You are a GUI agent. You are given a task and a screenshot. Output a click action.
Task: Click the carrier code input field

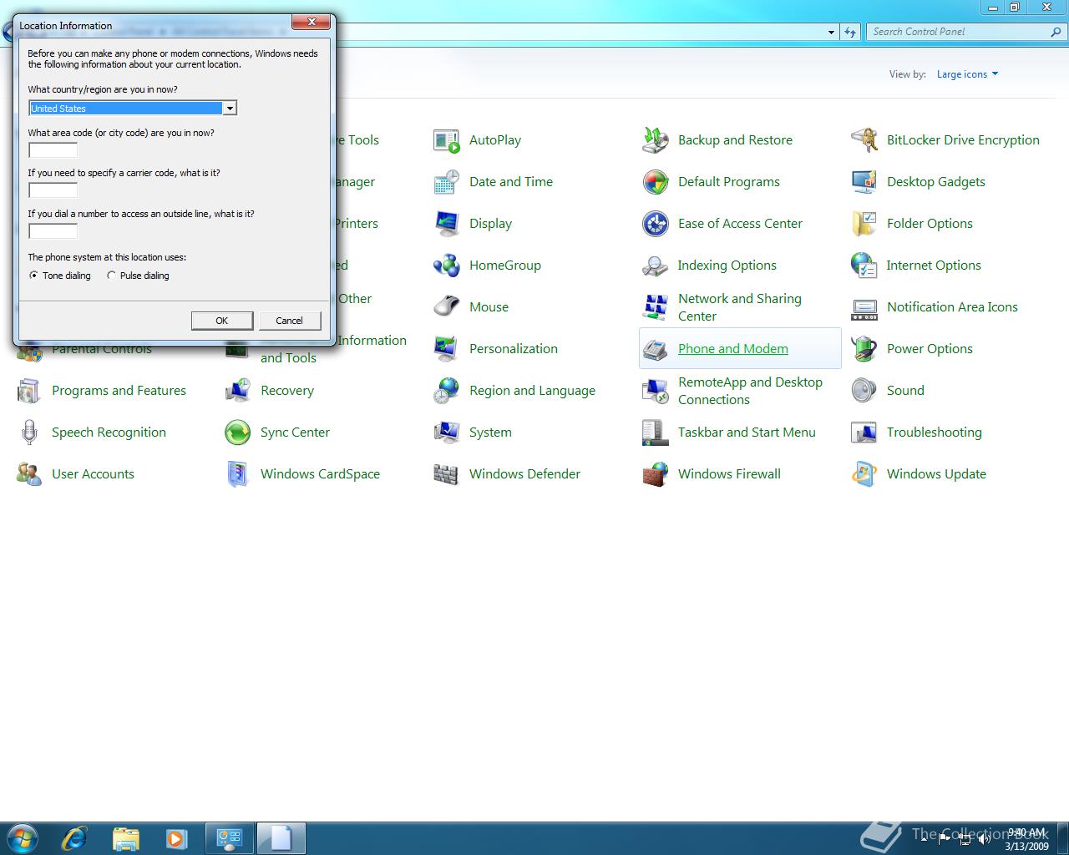(53, 190)
